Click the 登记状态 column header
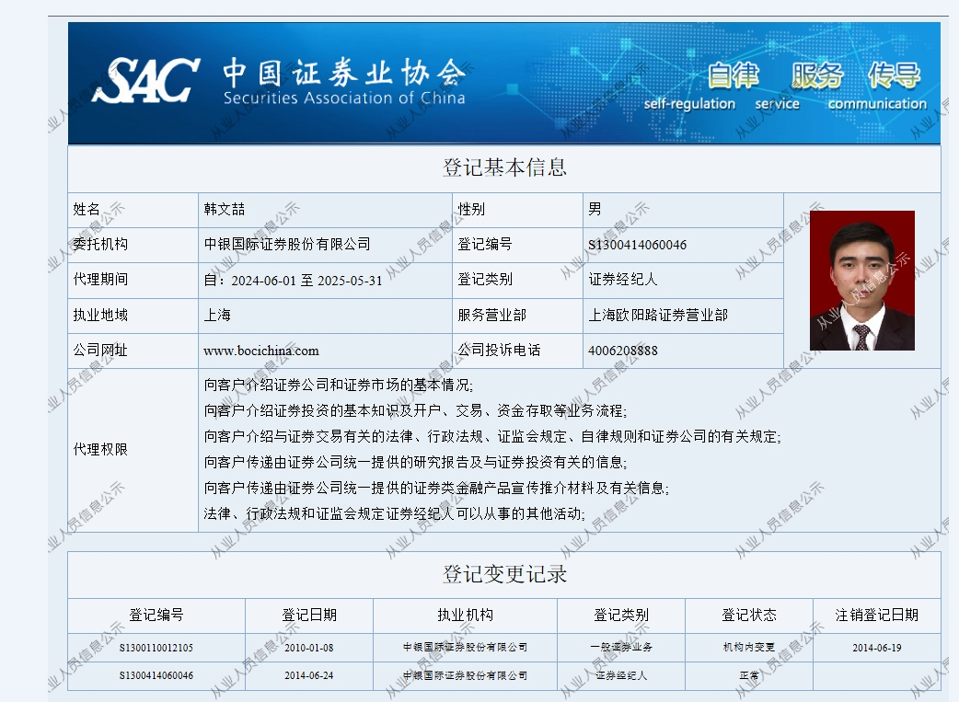 click(748, 615)
